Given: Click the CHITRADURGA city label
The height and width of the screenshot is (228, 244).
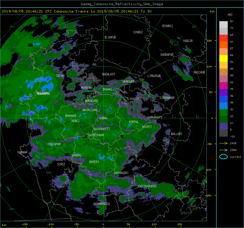Looking at the screenshot, I should point(147,186).
